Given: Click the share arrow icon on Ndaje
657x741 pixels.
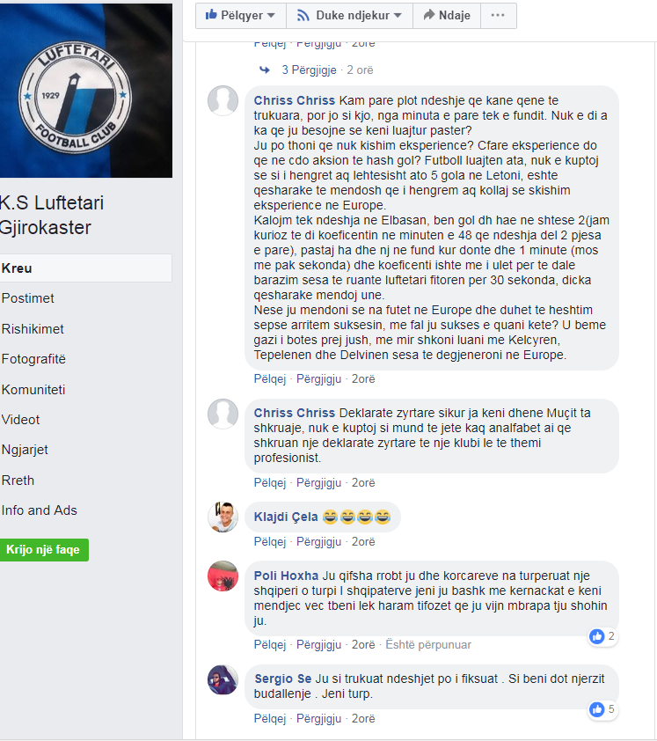Looking at the screenshot, I should click(x=429, y=15).
